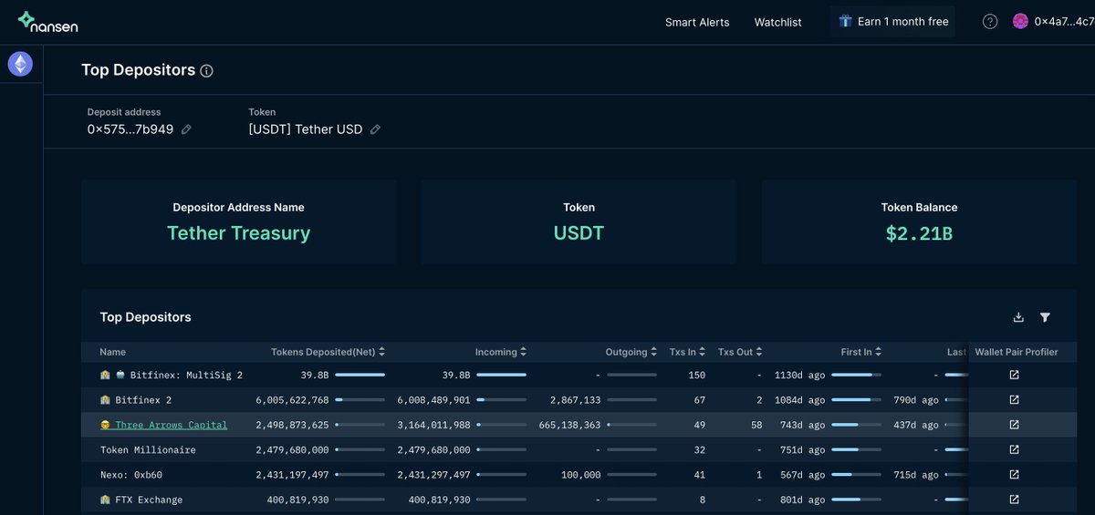Open the table filter icon
Screen dimensions: 1095x515
tap(1045, 317)
